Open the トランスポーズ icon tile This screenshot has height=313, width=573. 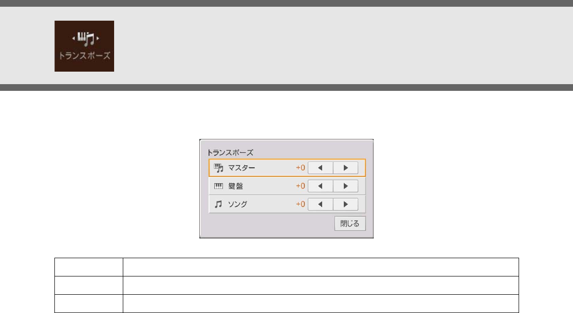click(x=84, y=46)
